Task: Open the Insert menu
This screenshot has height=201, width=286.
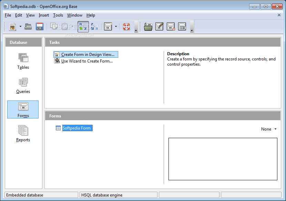Action: [44, 15]
